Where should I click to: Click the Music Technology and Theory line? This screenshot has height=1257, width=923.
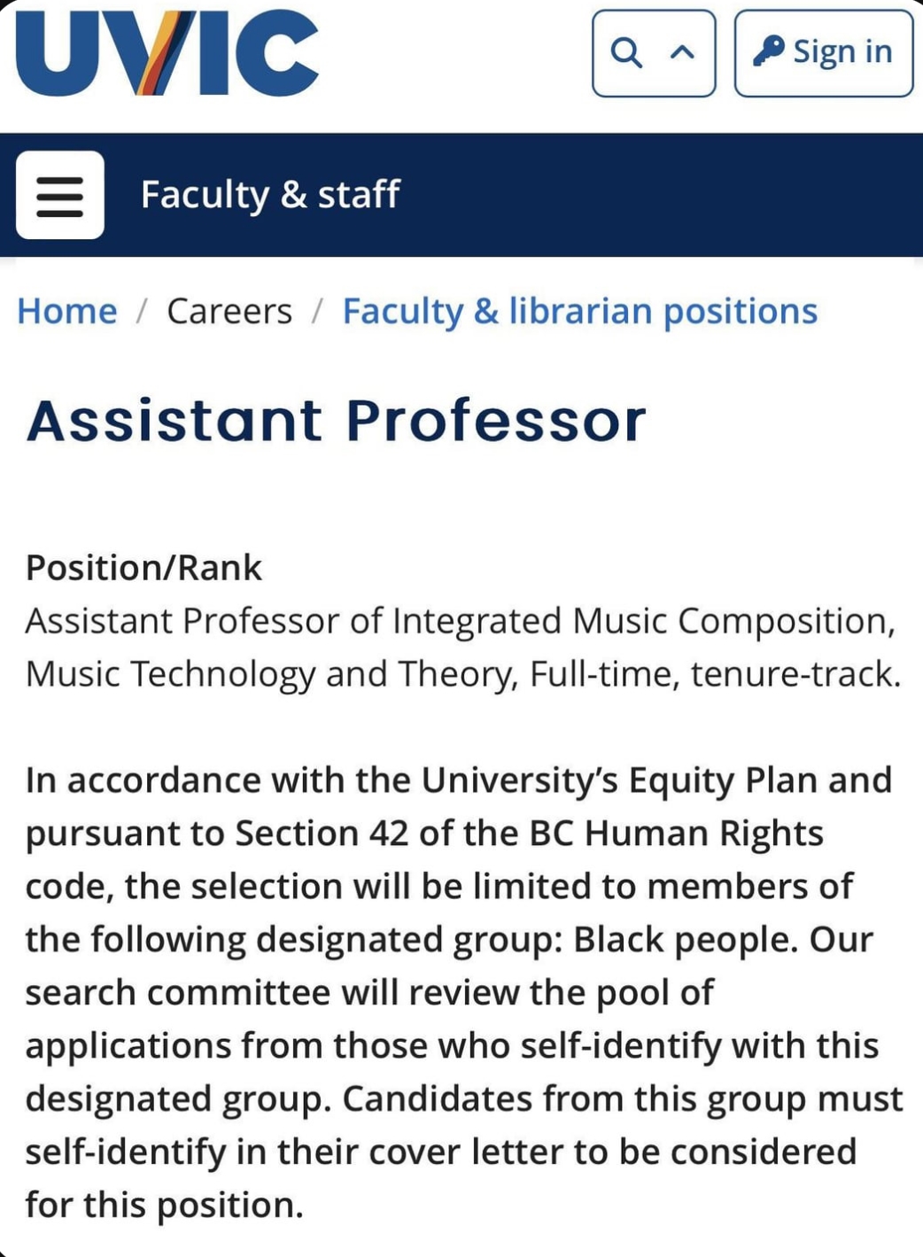[463, 674]
